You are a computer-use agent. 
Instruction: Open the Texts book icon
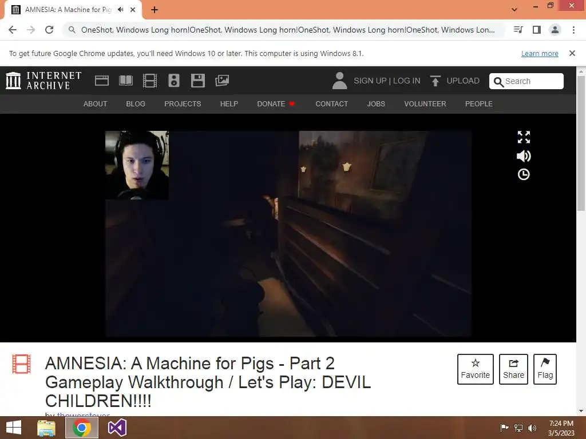pos(125,81)
